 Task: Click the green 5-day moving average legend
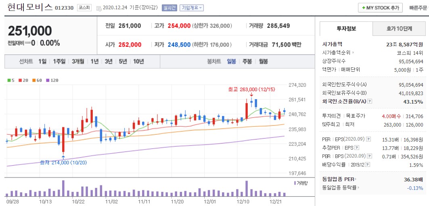(11, 80)
